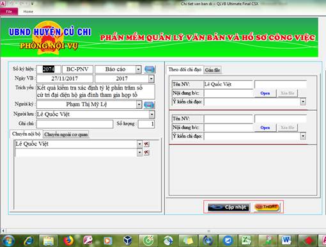
Task: Click the Số ký hiệu number field 2074
Action: tap(49, 69)
